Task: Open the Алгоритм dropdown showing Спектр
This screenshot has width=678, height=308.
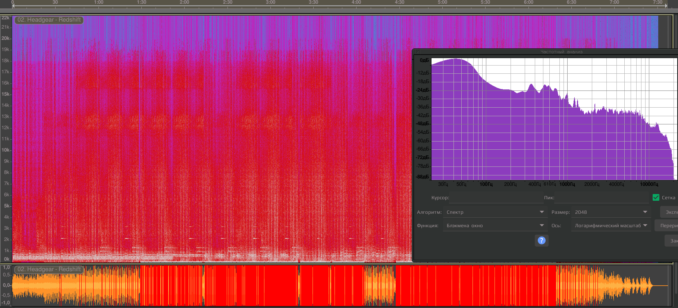Action: 495,212
